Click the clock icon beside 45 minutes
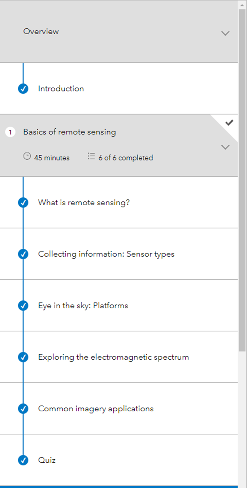This screenshot has width=247, height=488. 27,157
